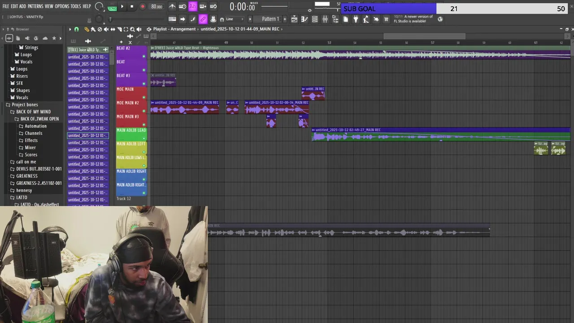Mute the MAIN ADLIB LEAD track

click(144, 139)
